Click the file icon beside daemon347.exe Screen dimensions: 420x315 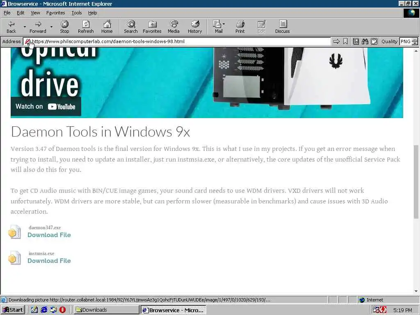pos(14,232)
